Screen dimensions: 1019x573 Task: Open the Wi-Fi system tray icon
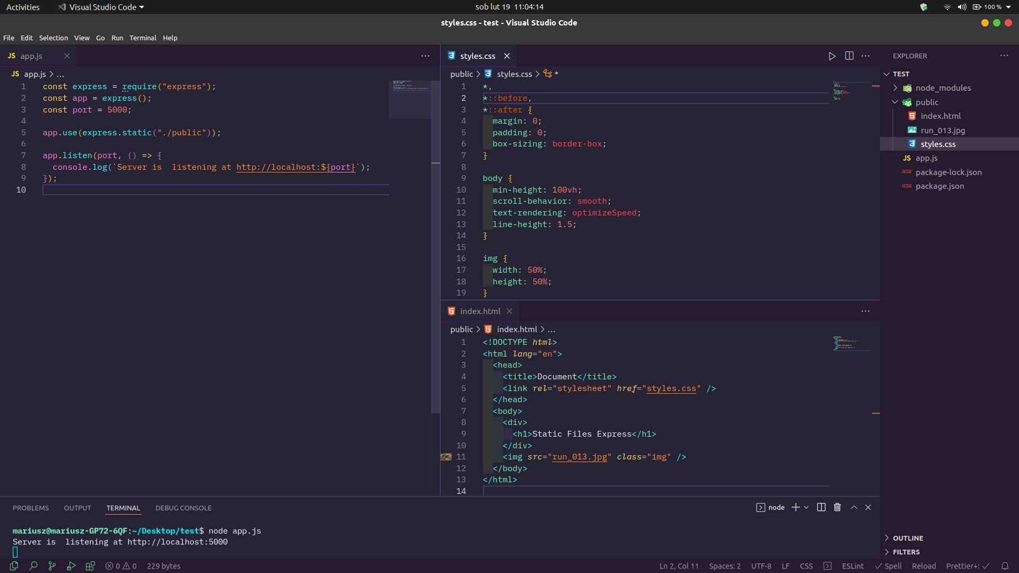coord(947,7)
